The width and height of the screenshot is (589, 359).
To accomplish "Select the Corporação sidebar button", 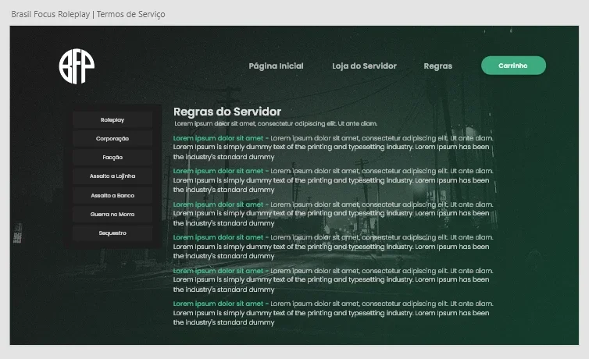I will point(112,139).
